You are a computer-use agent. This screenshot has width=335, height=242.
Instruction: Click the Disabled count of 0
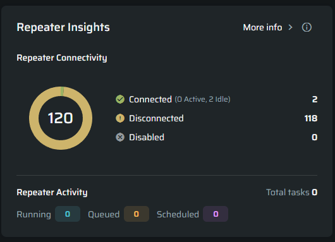coord(315,137)
